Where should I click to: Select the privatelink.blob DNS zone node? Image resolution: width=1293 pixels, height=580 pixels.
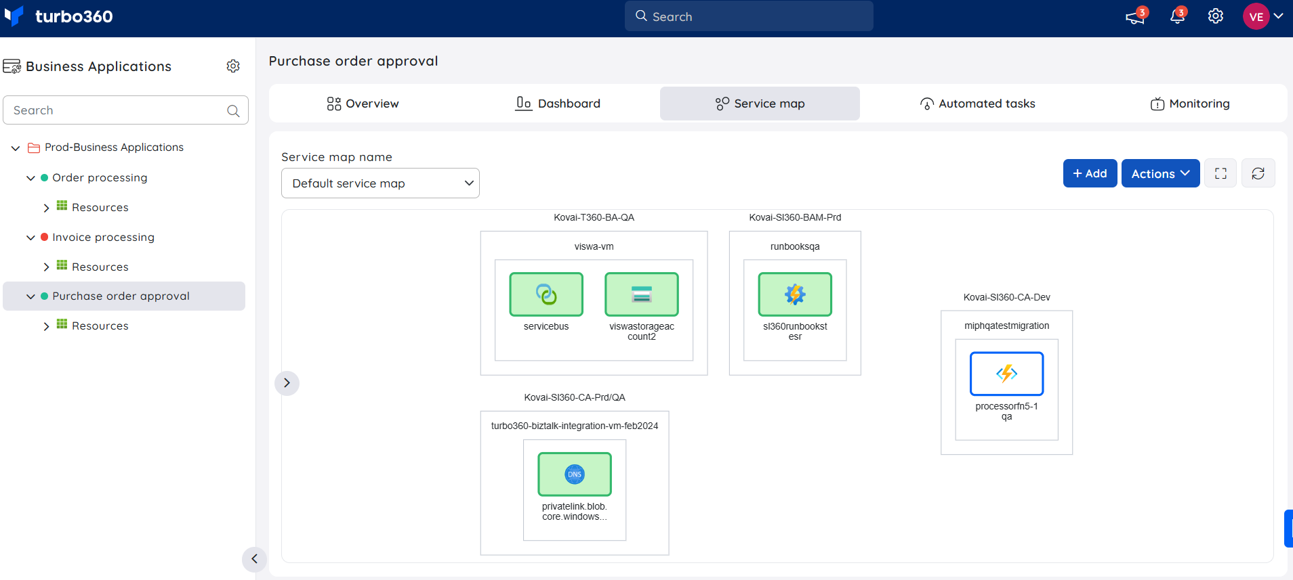coord(575,474)
